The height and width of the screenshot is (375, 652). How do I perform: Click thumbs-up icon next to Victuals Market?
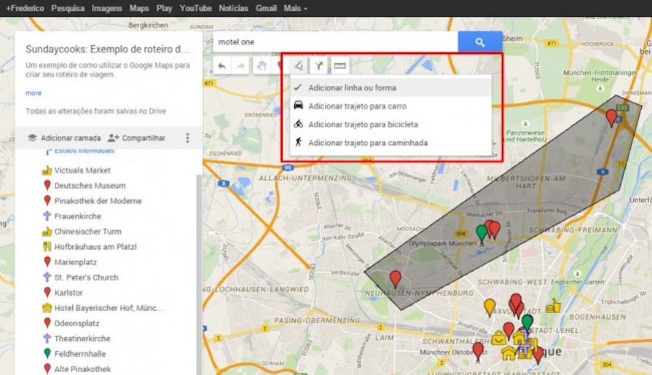(x=47, y=170)
